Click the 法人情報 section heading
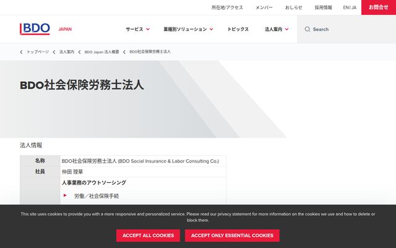Screen dimensions: 396x248 point(31,145)
